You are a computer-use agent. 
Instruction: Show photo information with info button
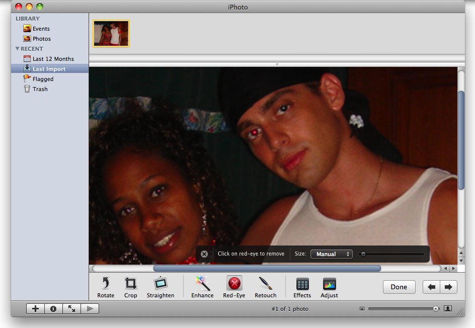point(53,309)
